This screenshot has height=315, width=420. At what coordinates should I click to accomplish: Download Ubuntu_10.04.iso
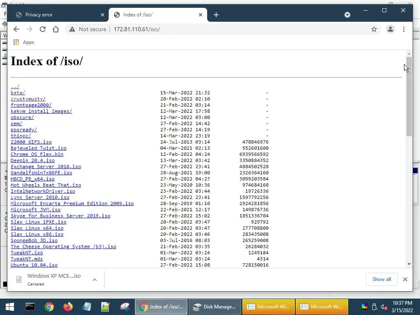pos(34,265)
